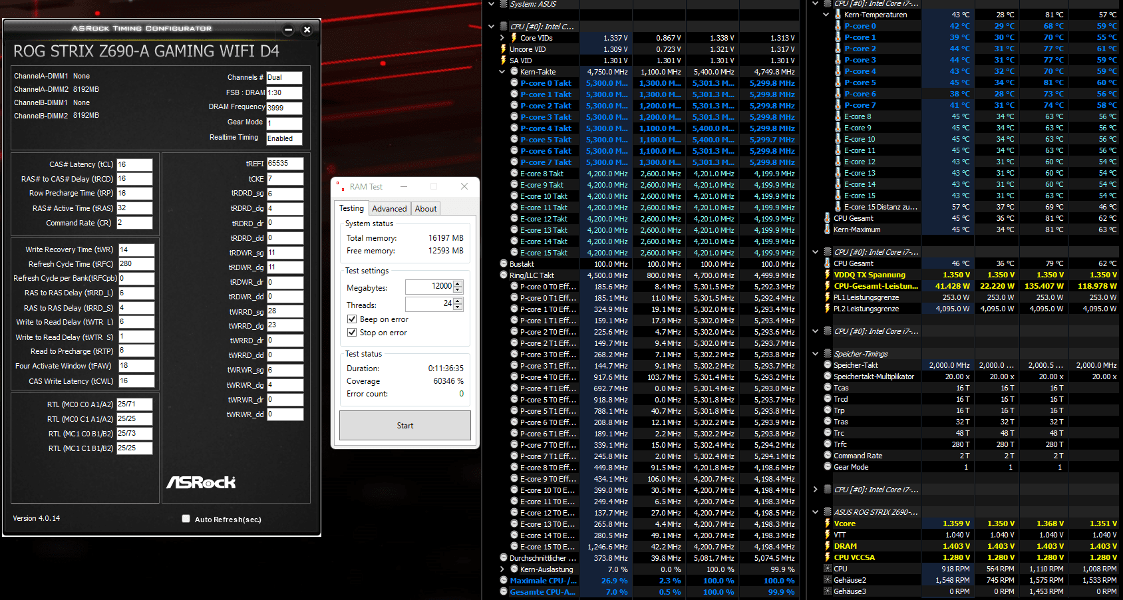Expand the Core VIDs row

pyautogui.click(x=502, y=38)
